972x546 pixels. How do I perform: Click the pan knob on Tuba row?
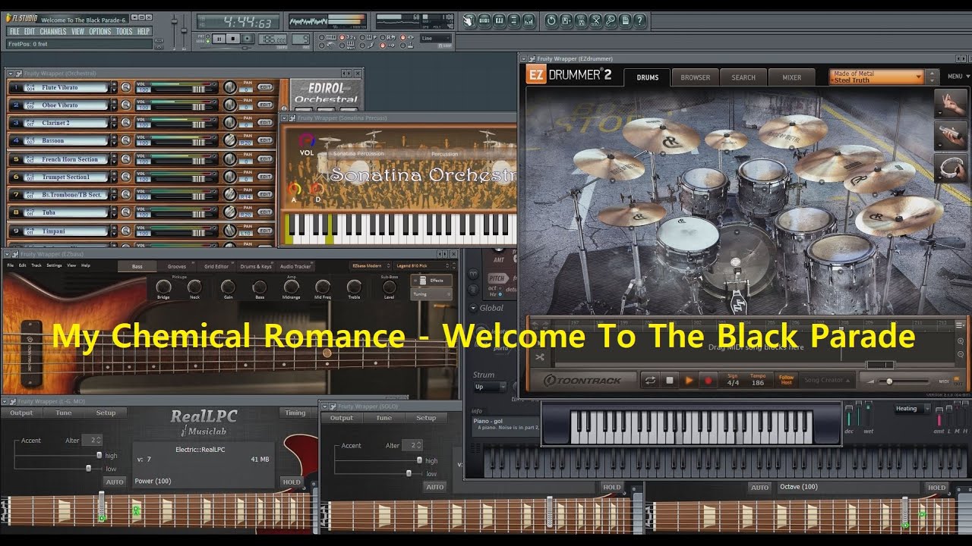point(229,213)
